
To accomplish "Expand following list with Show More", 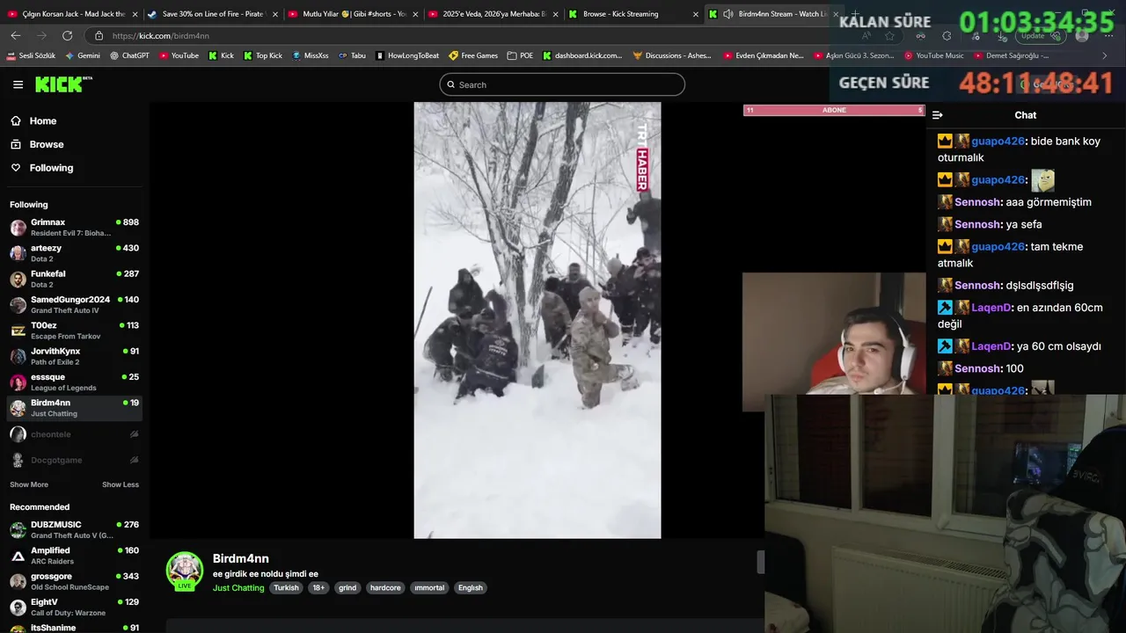I will [x=29, y=484].
